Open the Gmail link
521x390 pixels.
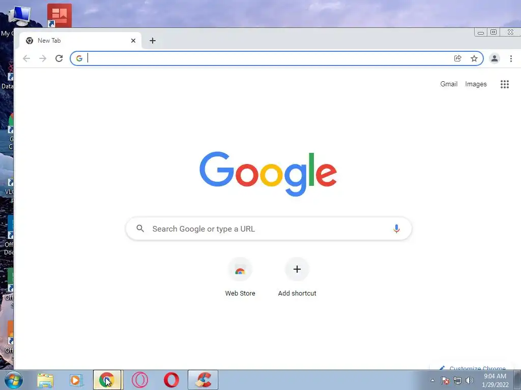point(449,84)
